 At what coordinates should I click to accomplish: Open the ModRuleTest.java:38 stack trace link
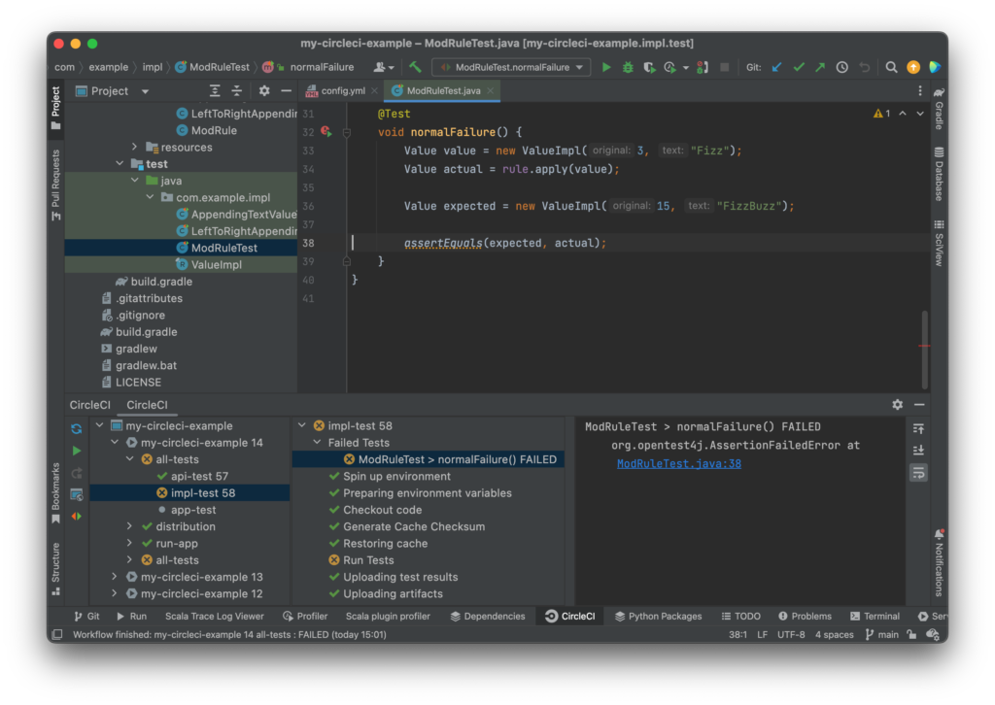[x=679, y=463]
